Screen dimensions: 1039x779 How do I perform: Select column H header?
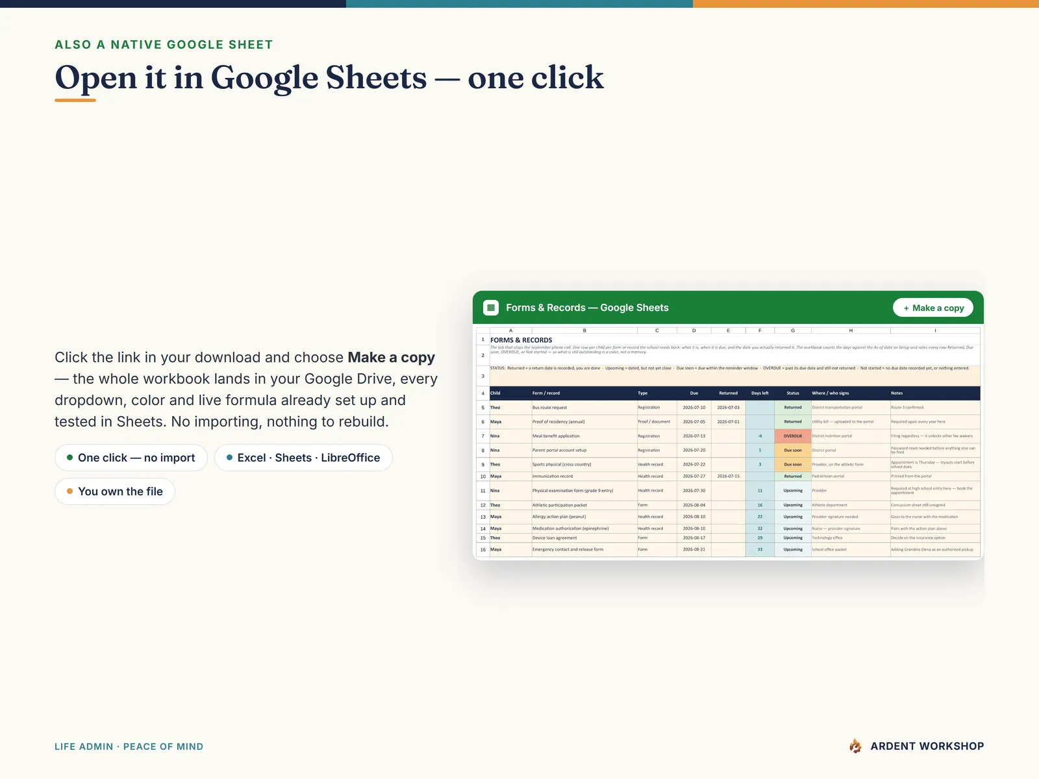pyautogui.click(x=851, y=330)
